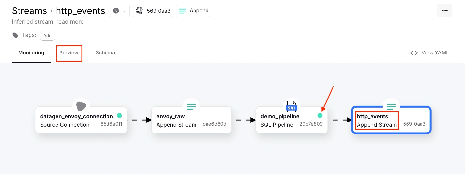Switch to the Schema tab

pos(105,53)
